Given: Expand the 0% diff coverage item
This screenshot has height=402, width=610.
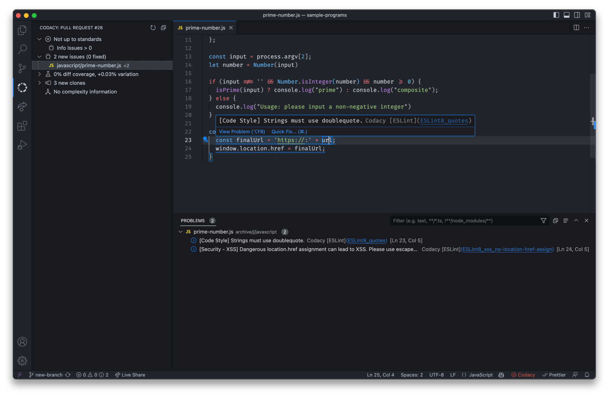Looking at the screenshot, I should tap(39, 74).
